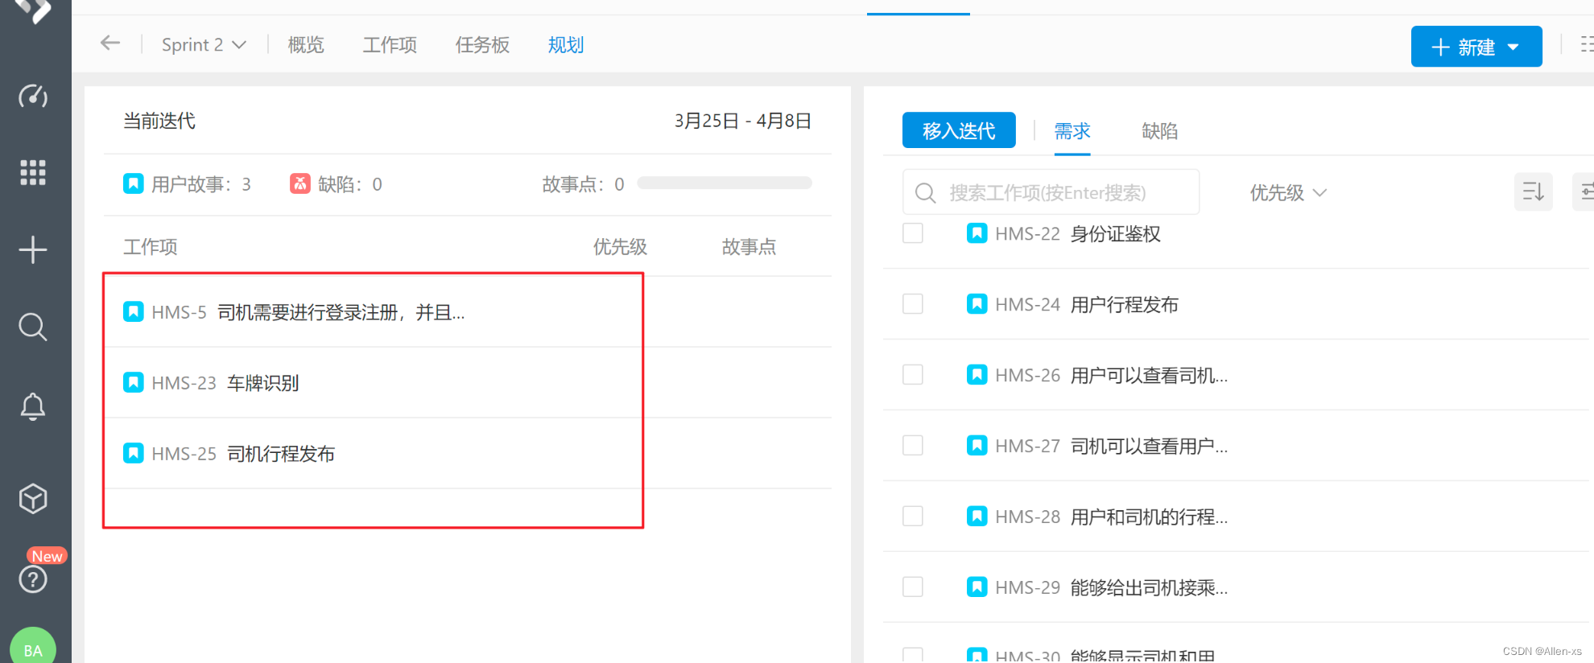Switch to the 工作项 tab
Viewport: 1594px width, 663px height.
(390, 45)
